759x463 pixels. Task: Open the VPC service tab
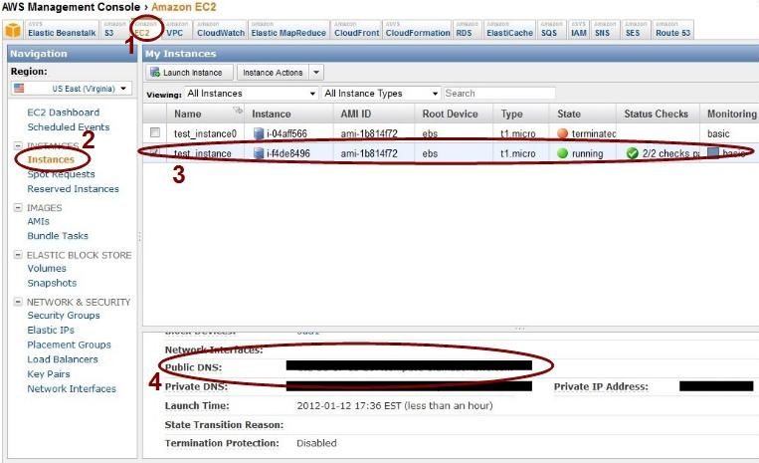(x=177, y=30)
